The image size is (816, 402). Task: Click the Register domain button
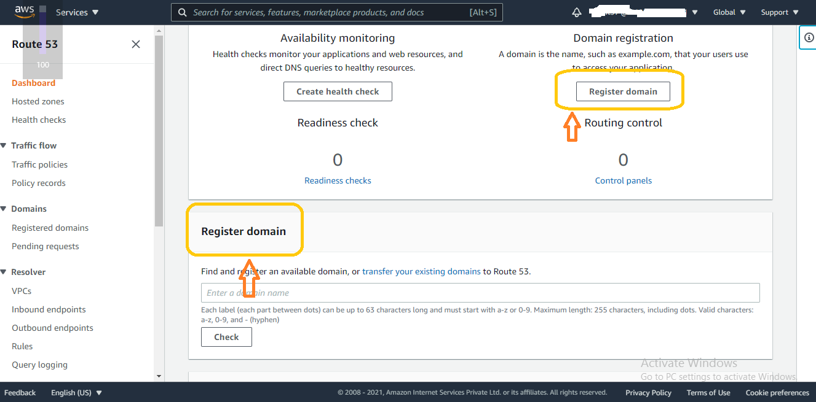tap(623, 91)
